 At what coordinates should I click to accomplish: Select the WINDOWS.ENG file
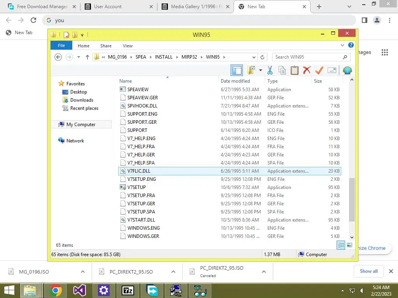[230, 228]
